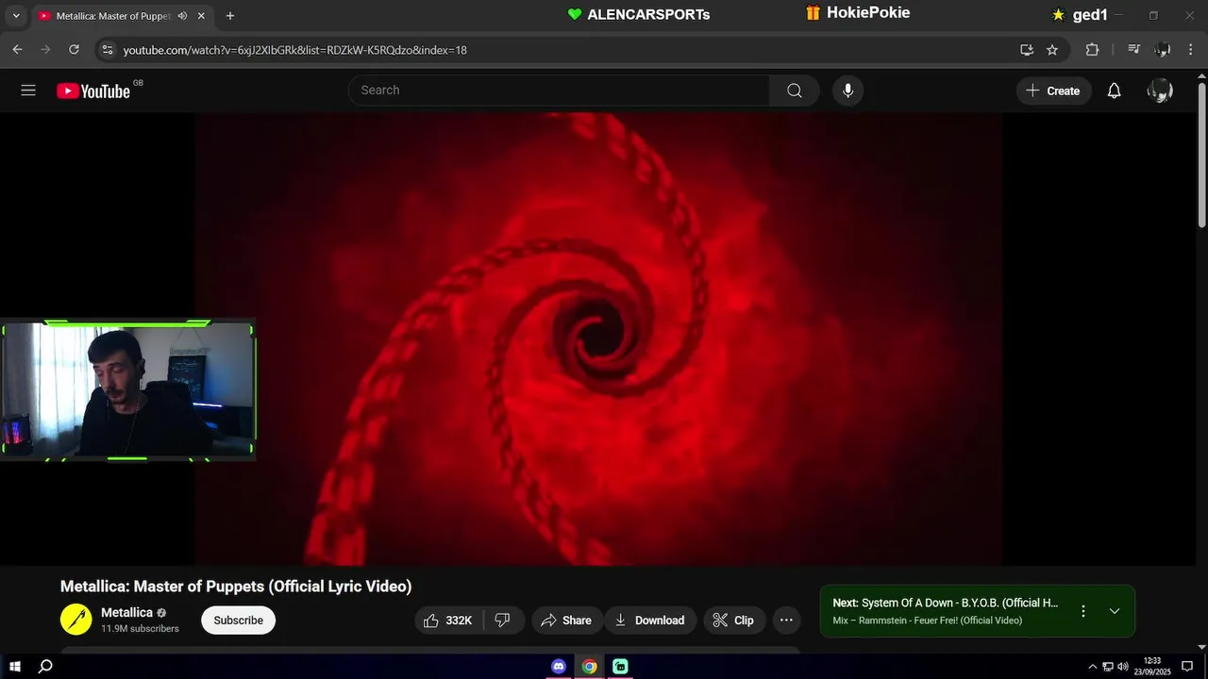Start voice search with microphone icon

847,91
